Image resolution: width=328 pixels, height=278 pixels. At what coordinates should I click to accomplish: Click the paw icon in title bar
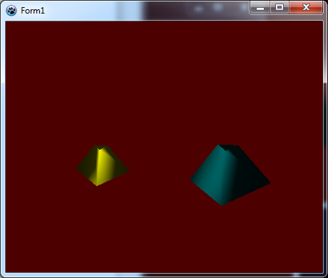[11, 11]
